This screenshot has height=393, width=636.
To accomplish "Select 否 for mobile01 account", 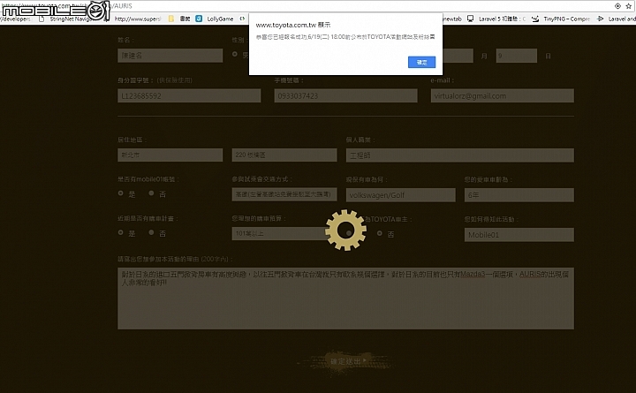I will [x=151, y=193].
